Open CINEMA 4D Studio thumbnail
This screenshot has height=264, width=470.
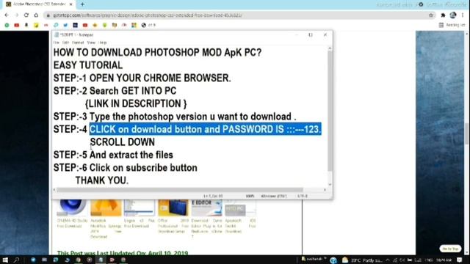(72, 208)
